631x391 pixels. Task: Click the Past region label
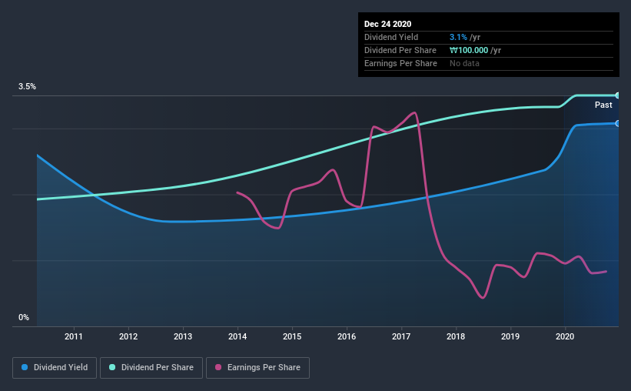[603, 105]
